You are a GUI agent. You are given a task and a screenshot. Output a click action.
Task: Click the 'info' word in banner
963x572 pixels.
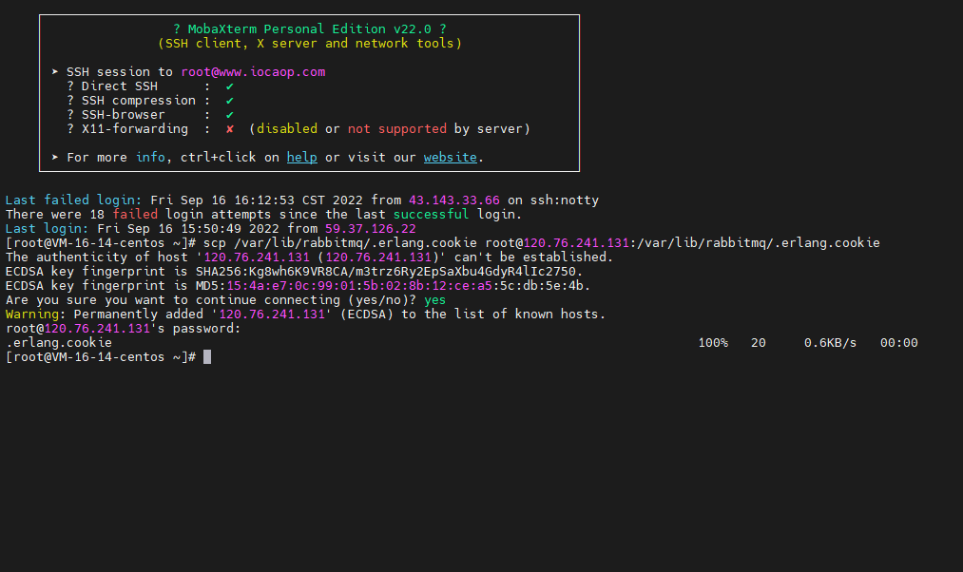(150, 157)
